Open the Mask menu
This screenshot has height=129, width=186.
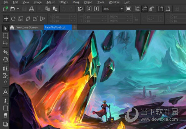pyautogui.click(x=76, y=2)
